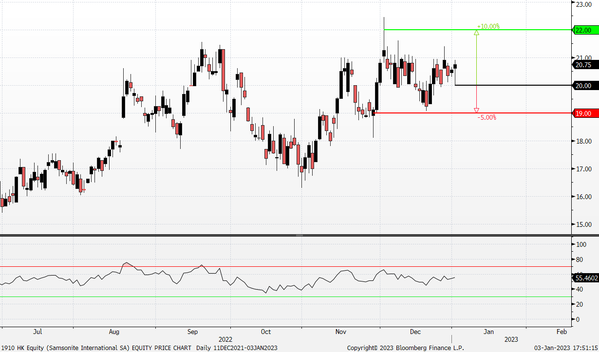Click the red 19.00 stop price tag
Screen dimensions: 599x352
[583, 113]
